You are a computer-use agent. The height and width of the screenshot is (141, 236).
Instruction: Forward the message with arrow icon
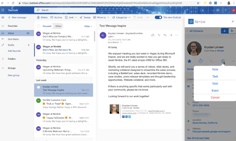tap(171, 35)
